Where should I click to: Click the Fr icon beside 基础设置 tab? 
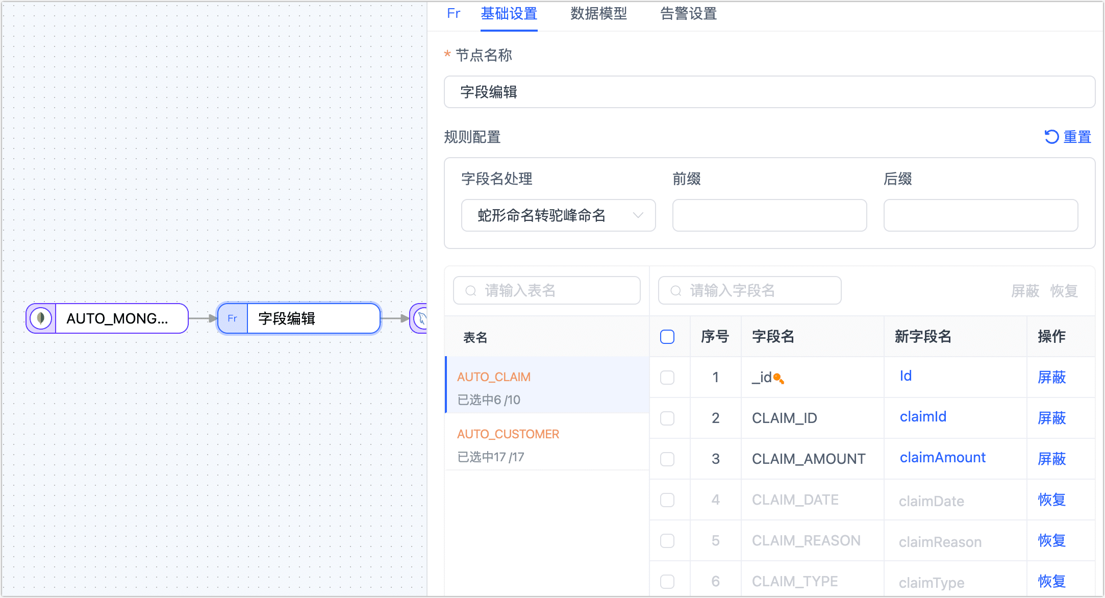[x=454, y=14]
